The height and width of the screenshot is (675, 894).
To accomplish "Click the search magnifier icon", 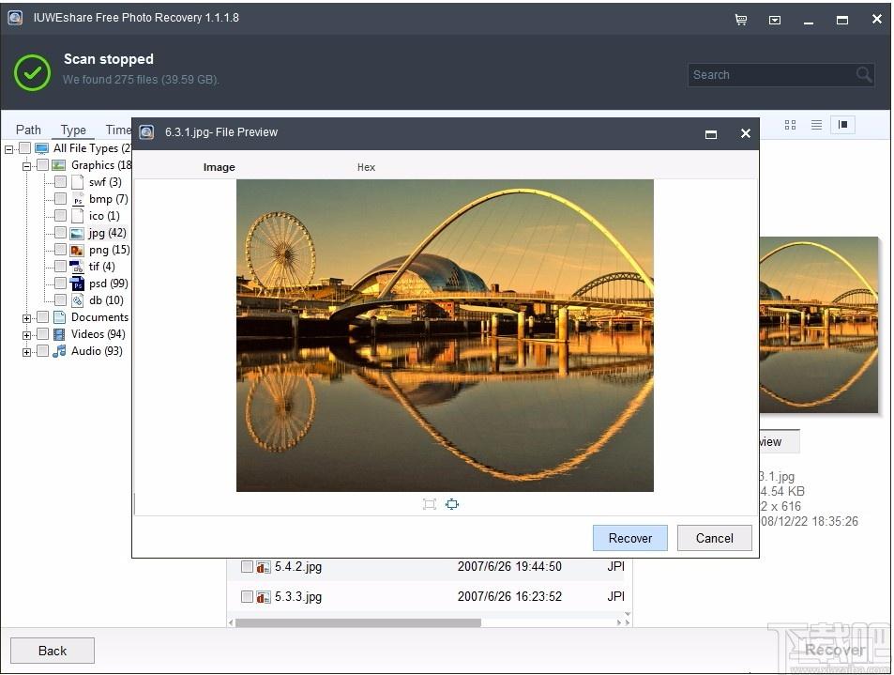I will [863, 74].
